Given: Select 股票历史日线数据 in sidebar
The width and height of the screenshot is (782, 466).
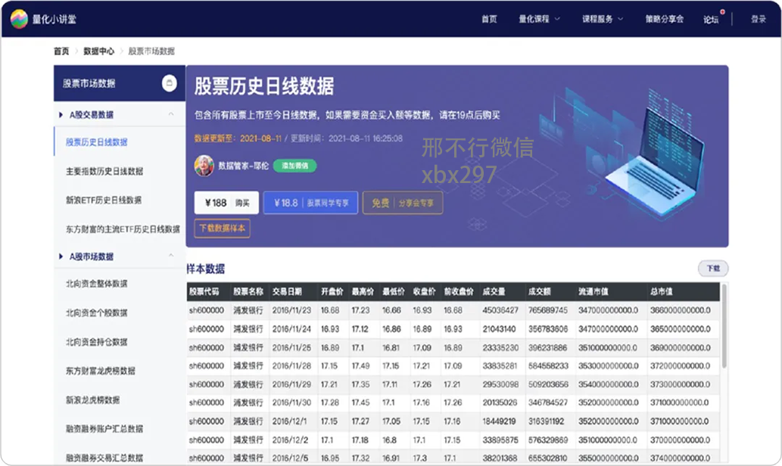Looking at the screenshot, I should [97, 142].
